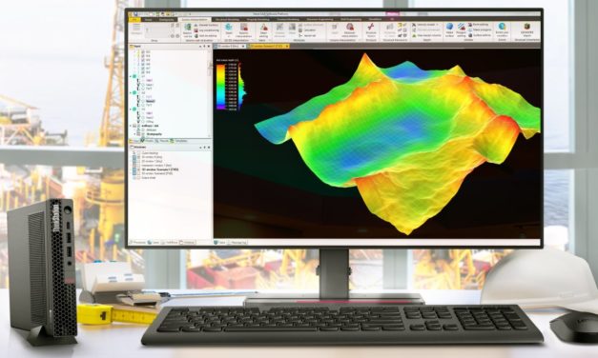Close the 2D window document tab

pos(243,46)
